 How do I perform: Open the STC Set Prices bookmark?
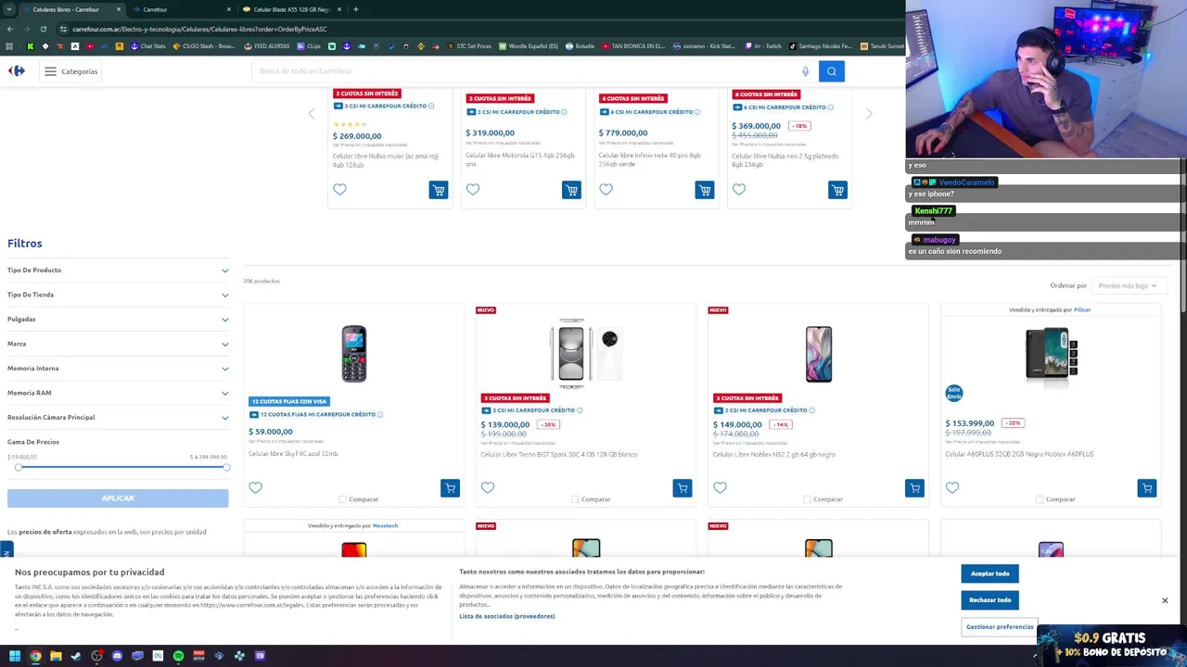pos(469,46)
